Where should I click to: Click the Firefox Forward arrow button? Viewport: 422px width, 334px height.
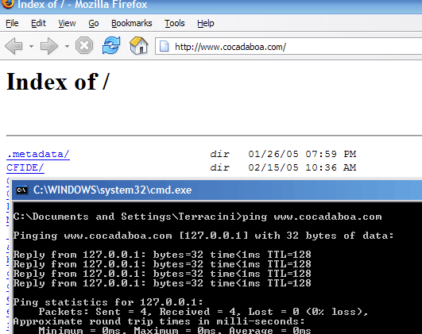click(49, 46)
